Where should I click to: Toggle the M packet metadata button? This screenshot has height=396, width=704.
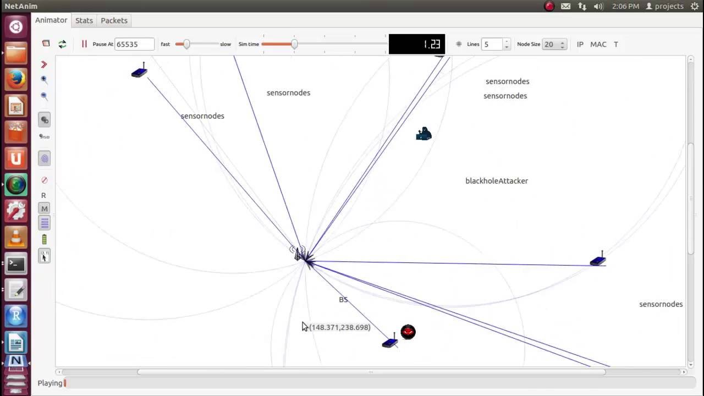pos(45,208)
